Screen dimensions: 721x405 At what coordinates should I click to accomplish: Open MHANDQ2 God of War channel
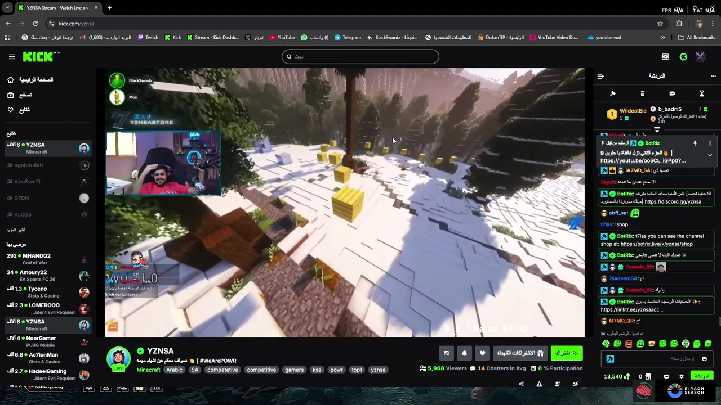[47, 259]
